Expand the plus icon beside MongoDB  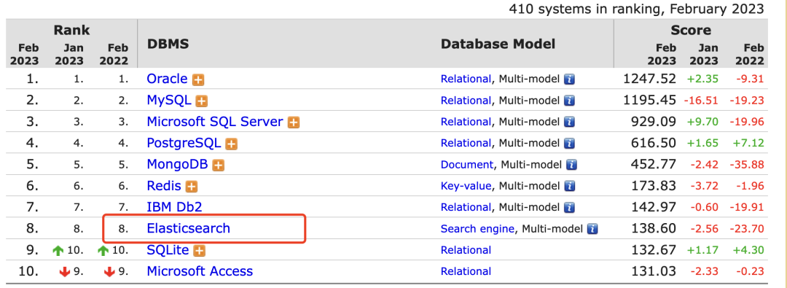(x=217, y=166)
